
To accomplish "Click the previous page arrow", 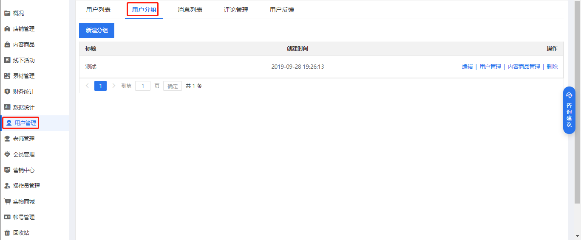I will (x=87, y=86).
